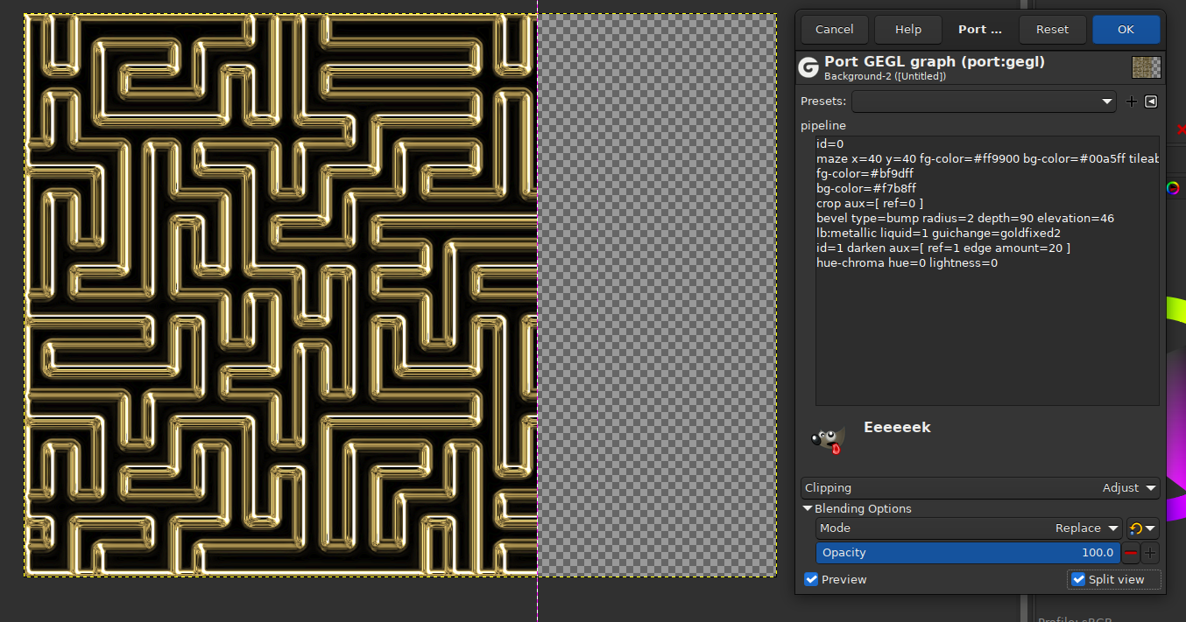Click the 'Port GEGL graph (port:gegl)' title

(934, 62)
